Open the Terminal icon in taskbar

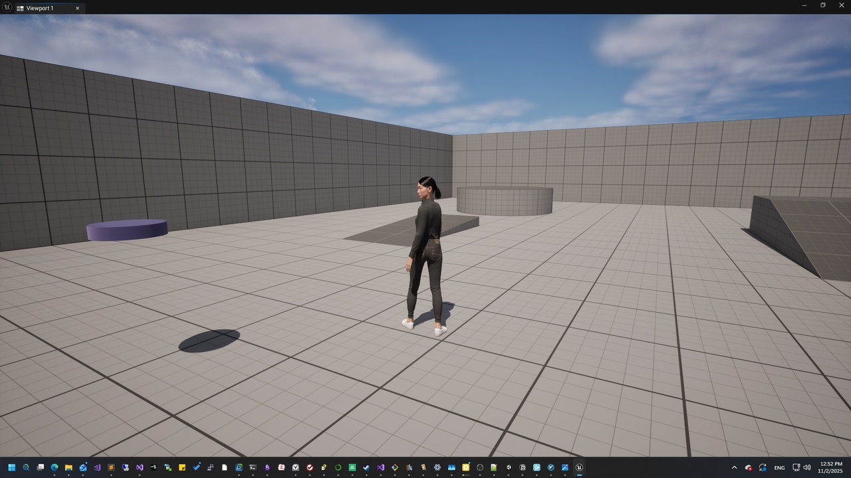253,467
